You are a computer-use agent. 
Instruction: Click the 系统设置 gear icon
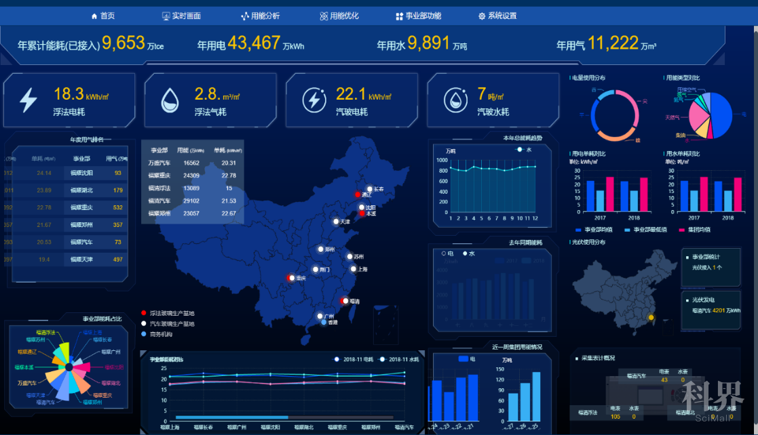[482, 16]
